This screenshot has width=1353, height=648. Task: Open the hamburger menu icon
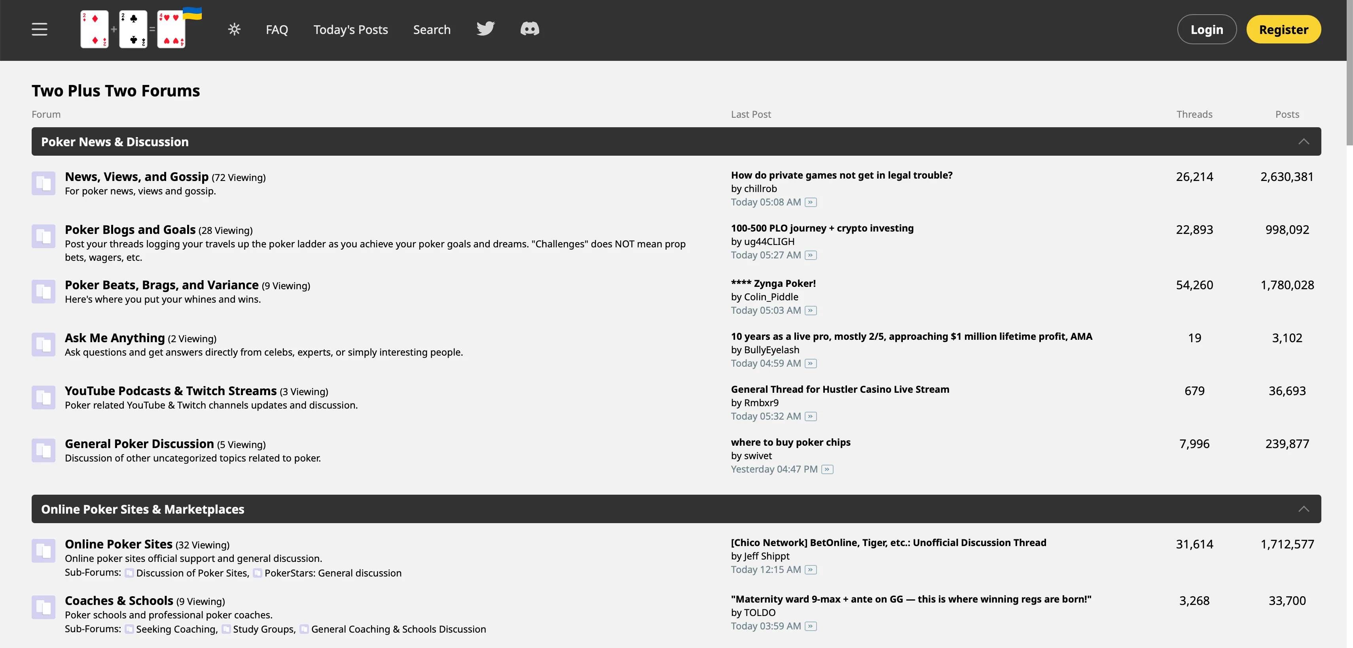pos(40,29)
